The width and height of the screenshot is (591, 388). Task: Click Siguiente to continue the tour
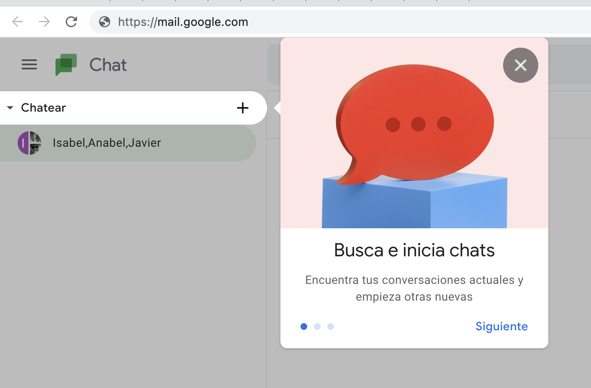coord(501,327)
